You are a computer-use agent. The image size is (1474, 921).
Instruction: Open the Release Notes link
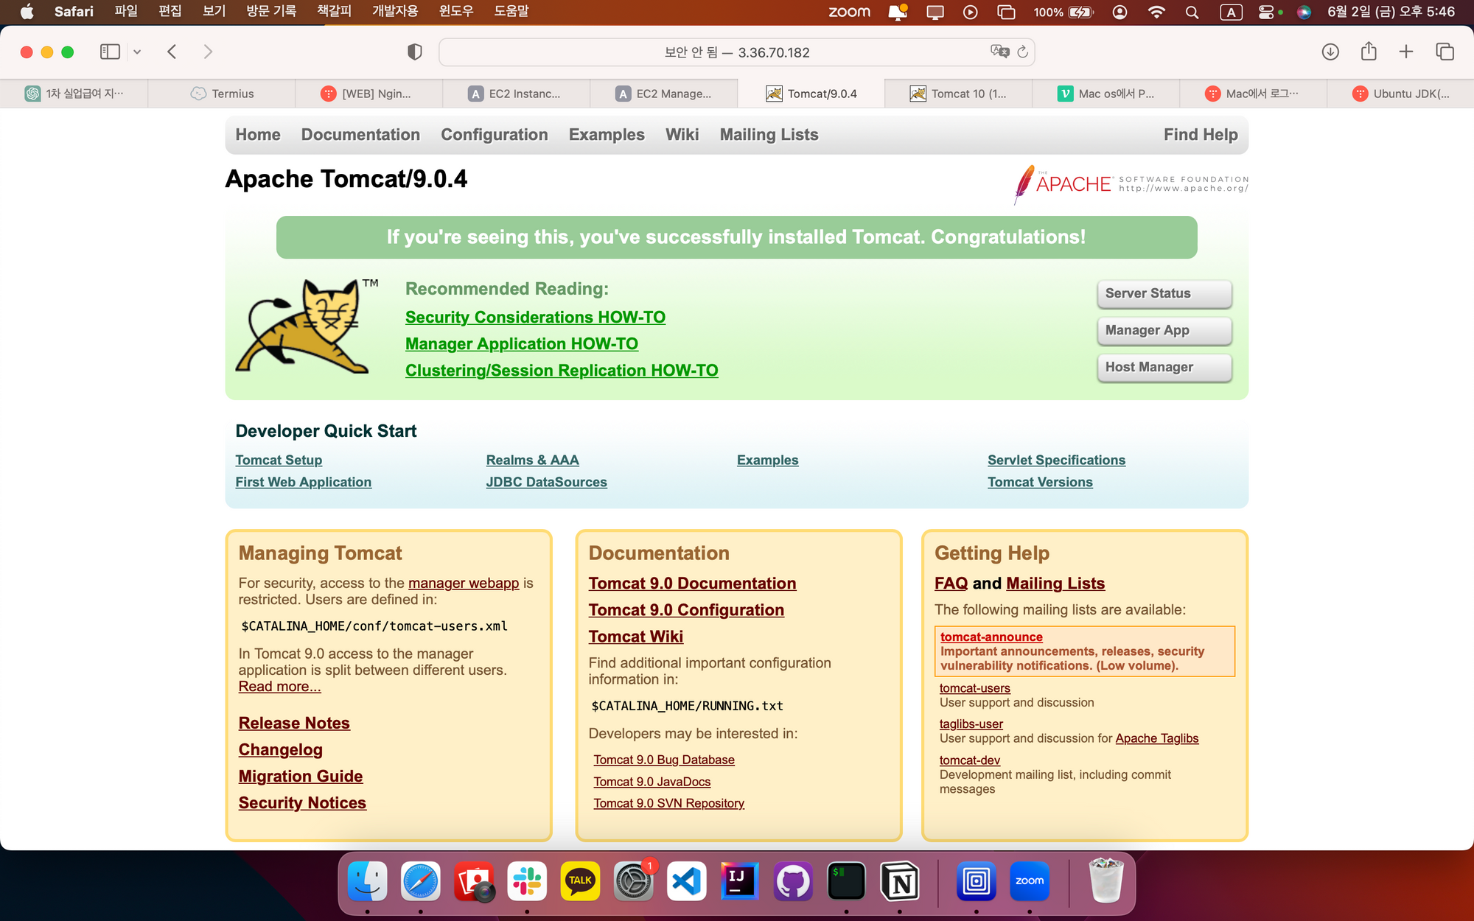click(x=294, y=723)
